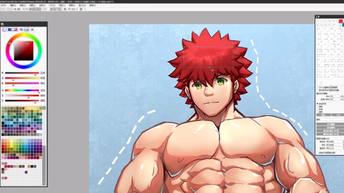Cancel the transform with the abort button
Screen dimensions: 344x193
click(x=338, y=115)
